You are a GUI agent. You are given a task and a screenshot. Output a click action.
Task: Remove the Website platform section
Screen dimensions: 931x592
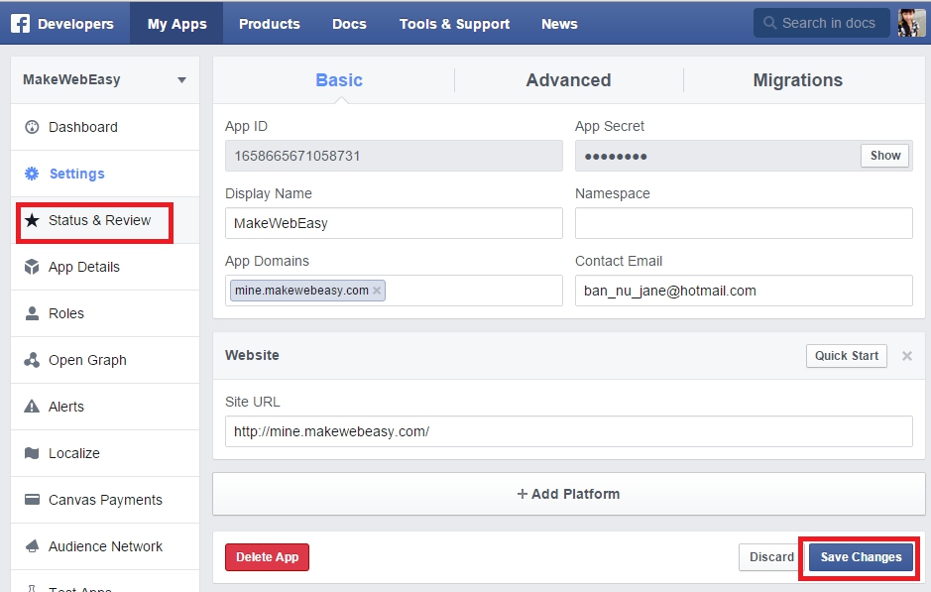[906, 356]
